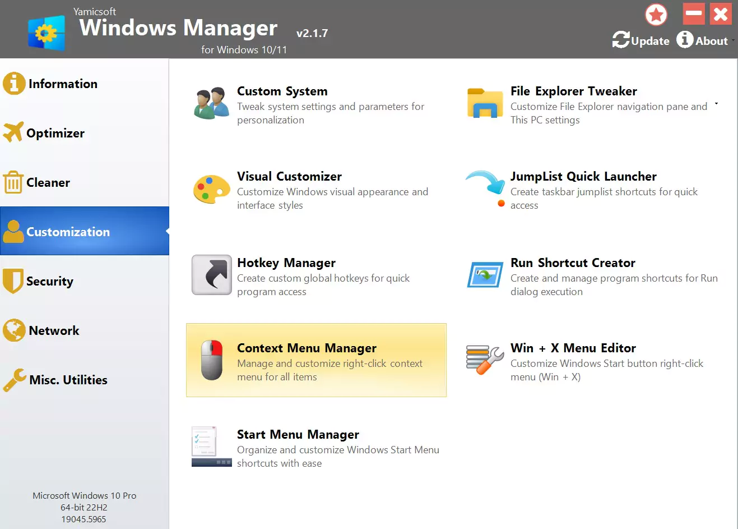The width and height of the screenshot is (738, 529).
Task: Open the Start Menu Manager title
Action: point(298,434)
